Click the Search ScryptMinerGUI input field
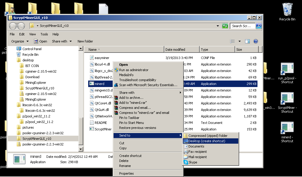The width and height of the screenshot is (302, 177). coord(243,26)
